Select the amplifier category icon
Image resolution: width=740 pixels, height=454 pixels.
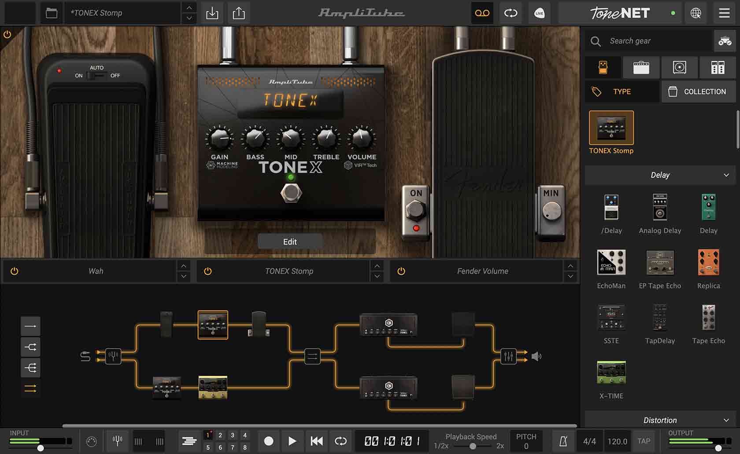641,67
